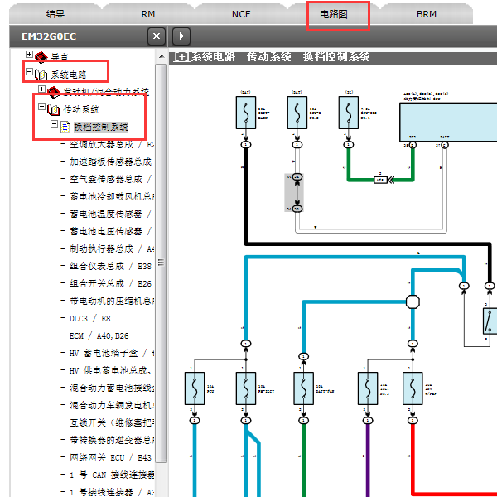
Task: Click the 系统电路 open book icon
Action: coord(41,75)
